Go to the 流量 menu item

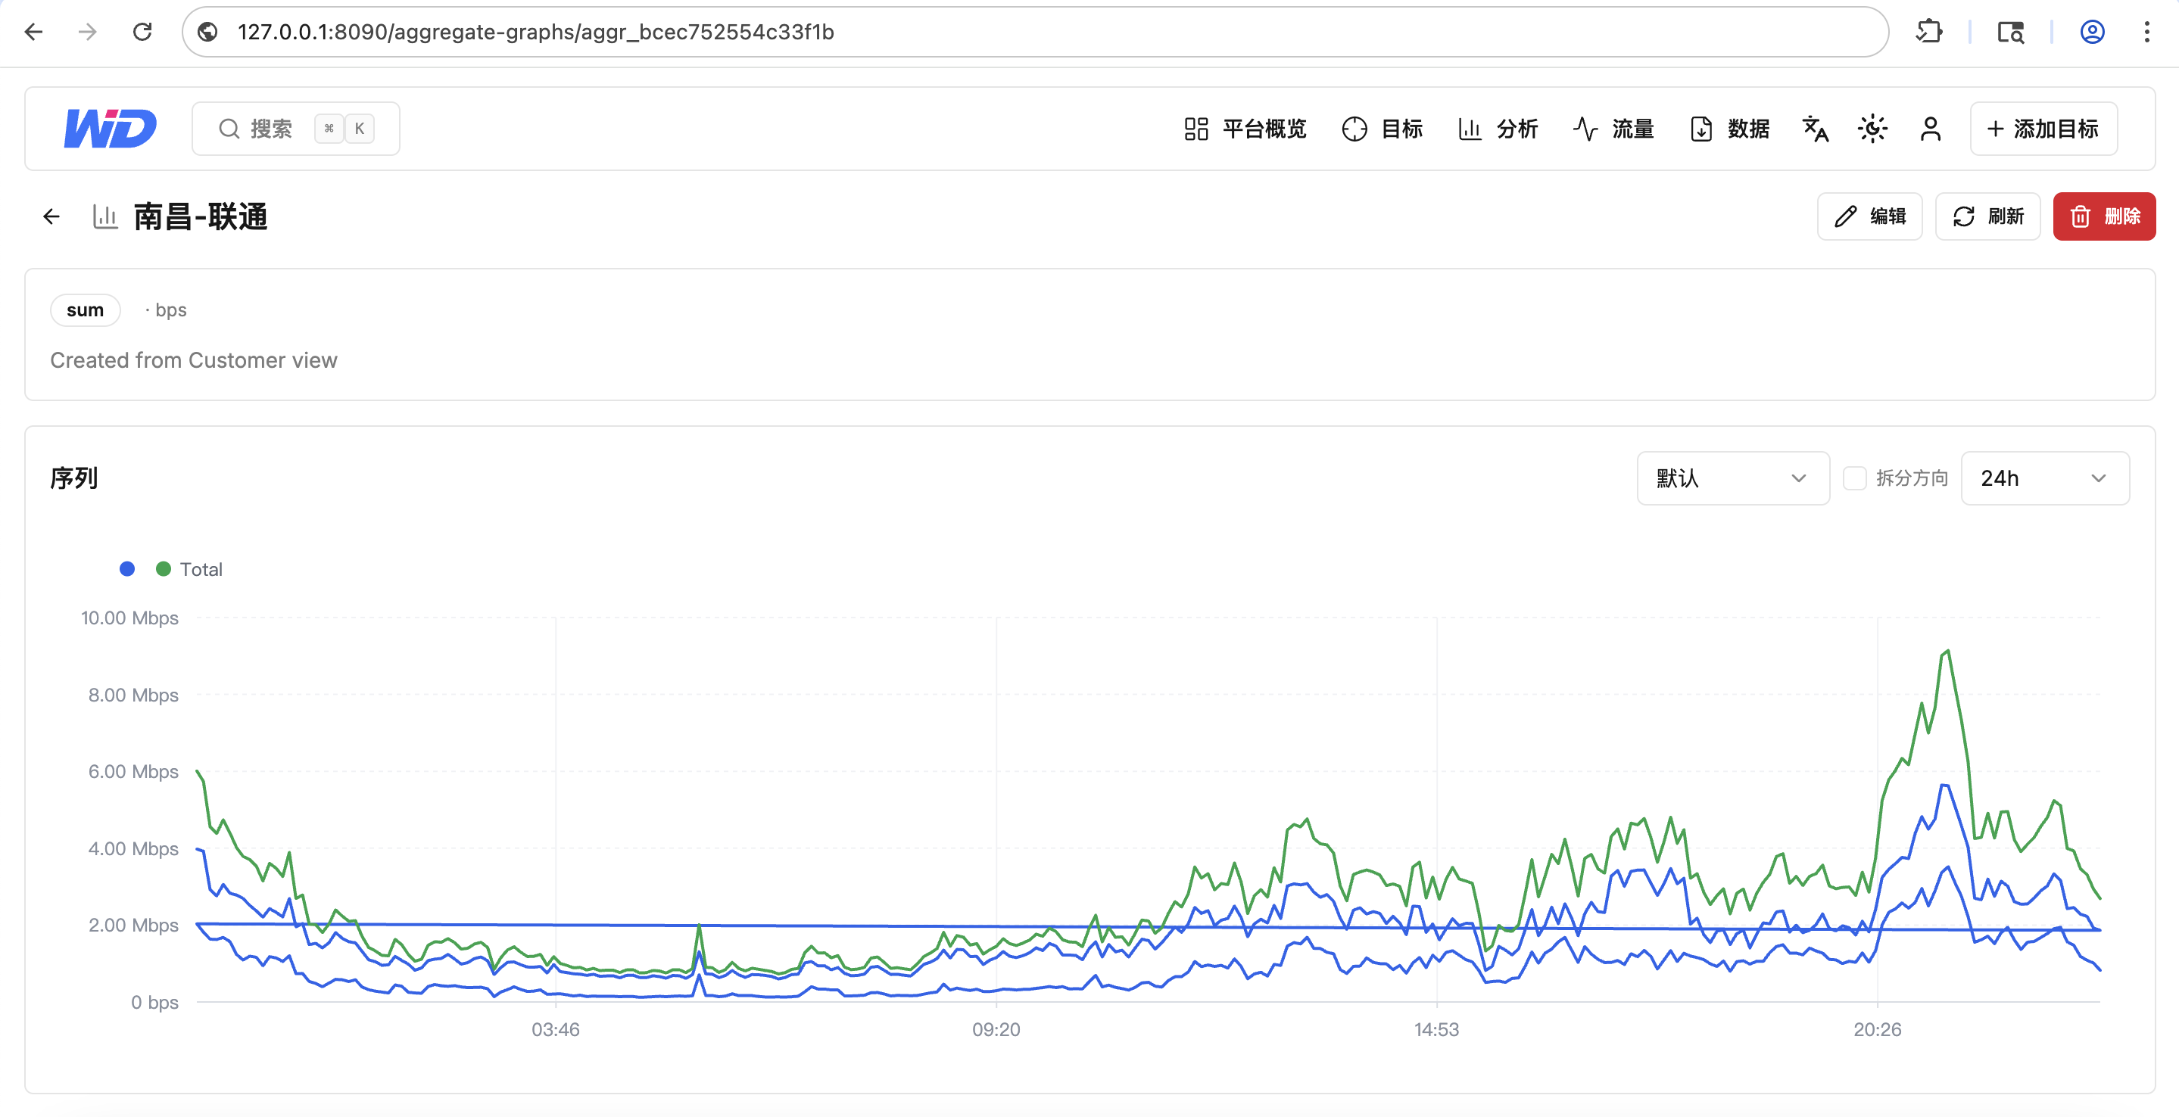1614,129
